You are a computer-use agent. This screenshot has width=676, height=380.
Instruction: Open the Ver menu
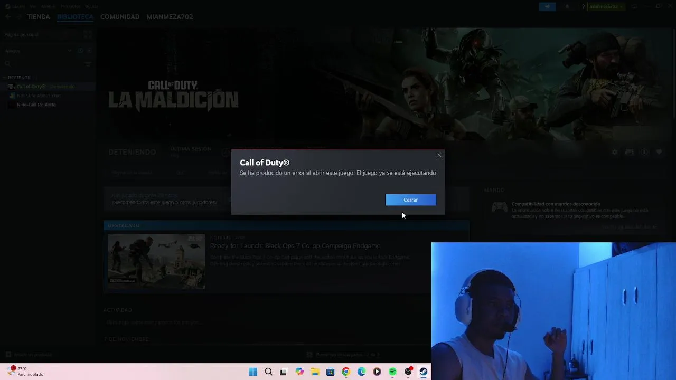pos(33,6)
